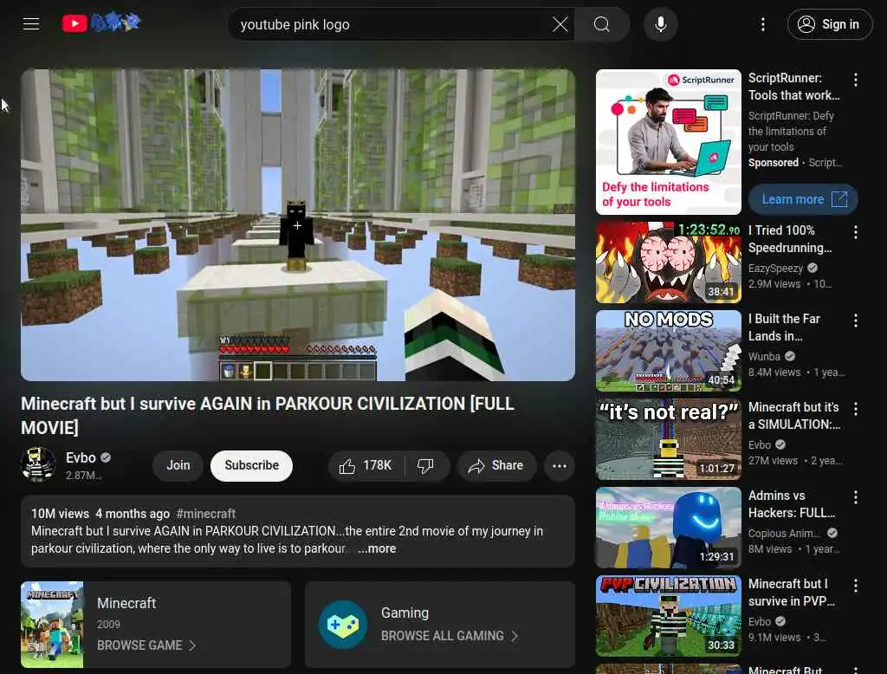Screen dimensions: 887x674
Task: Open I Tried 100% Speedrunning thumbnail
Action: 668,262
